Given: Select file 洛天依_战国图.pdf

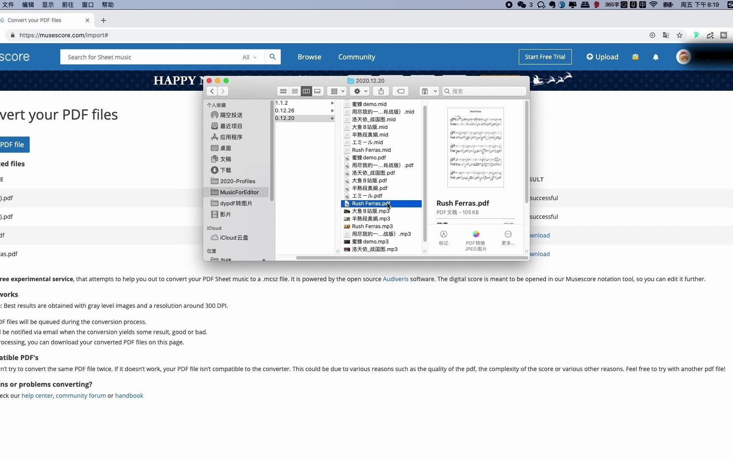Looking at the screenshot, I should point(373,173).
